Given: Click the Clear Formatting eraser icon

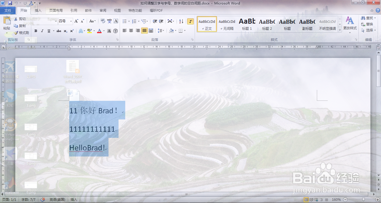Looking at the screenshot, I should [x=102, y=21].
